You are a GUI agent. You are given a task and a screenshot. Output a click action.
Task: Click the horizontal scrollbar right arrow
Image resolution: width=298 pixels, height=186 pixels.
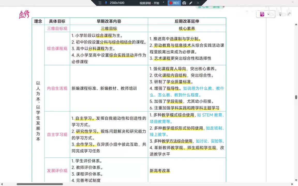click(292, 184)
